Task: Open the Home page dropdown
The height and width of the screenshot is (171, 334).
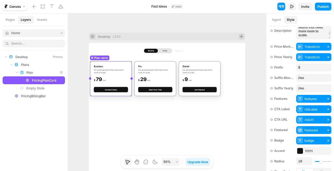Action: pyautogui.click(x=34, y=33)
